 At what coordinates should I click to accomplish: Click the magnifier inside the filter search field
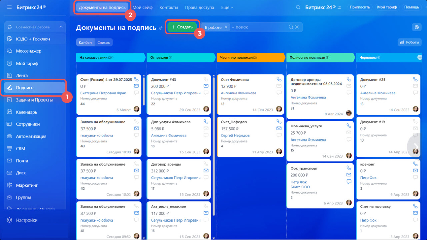point(291,27)
